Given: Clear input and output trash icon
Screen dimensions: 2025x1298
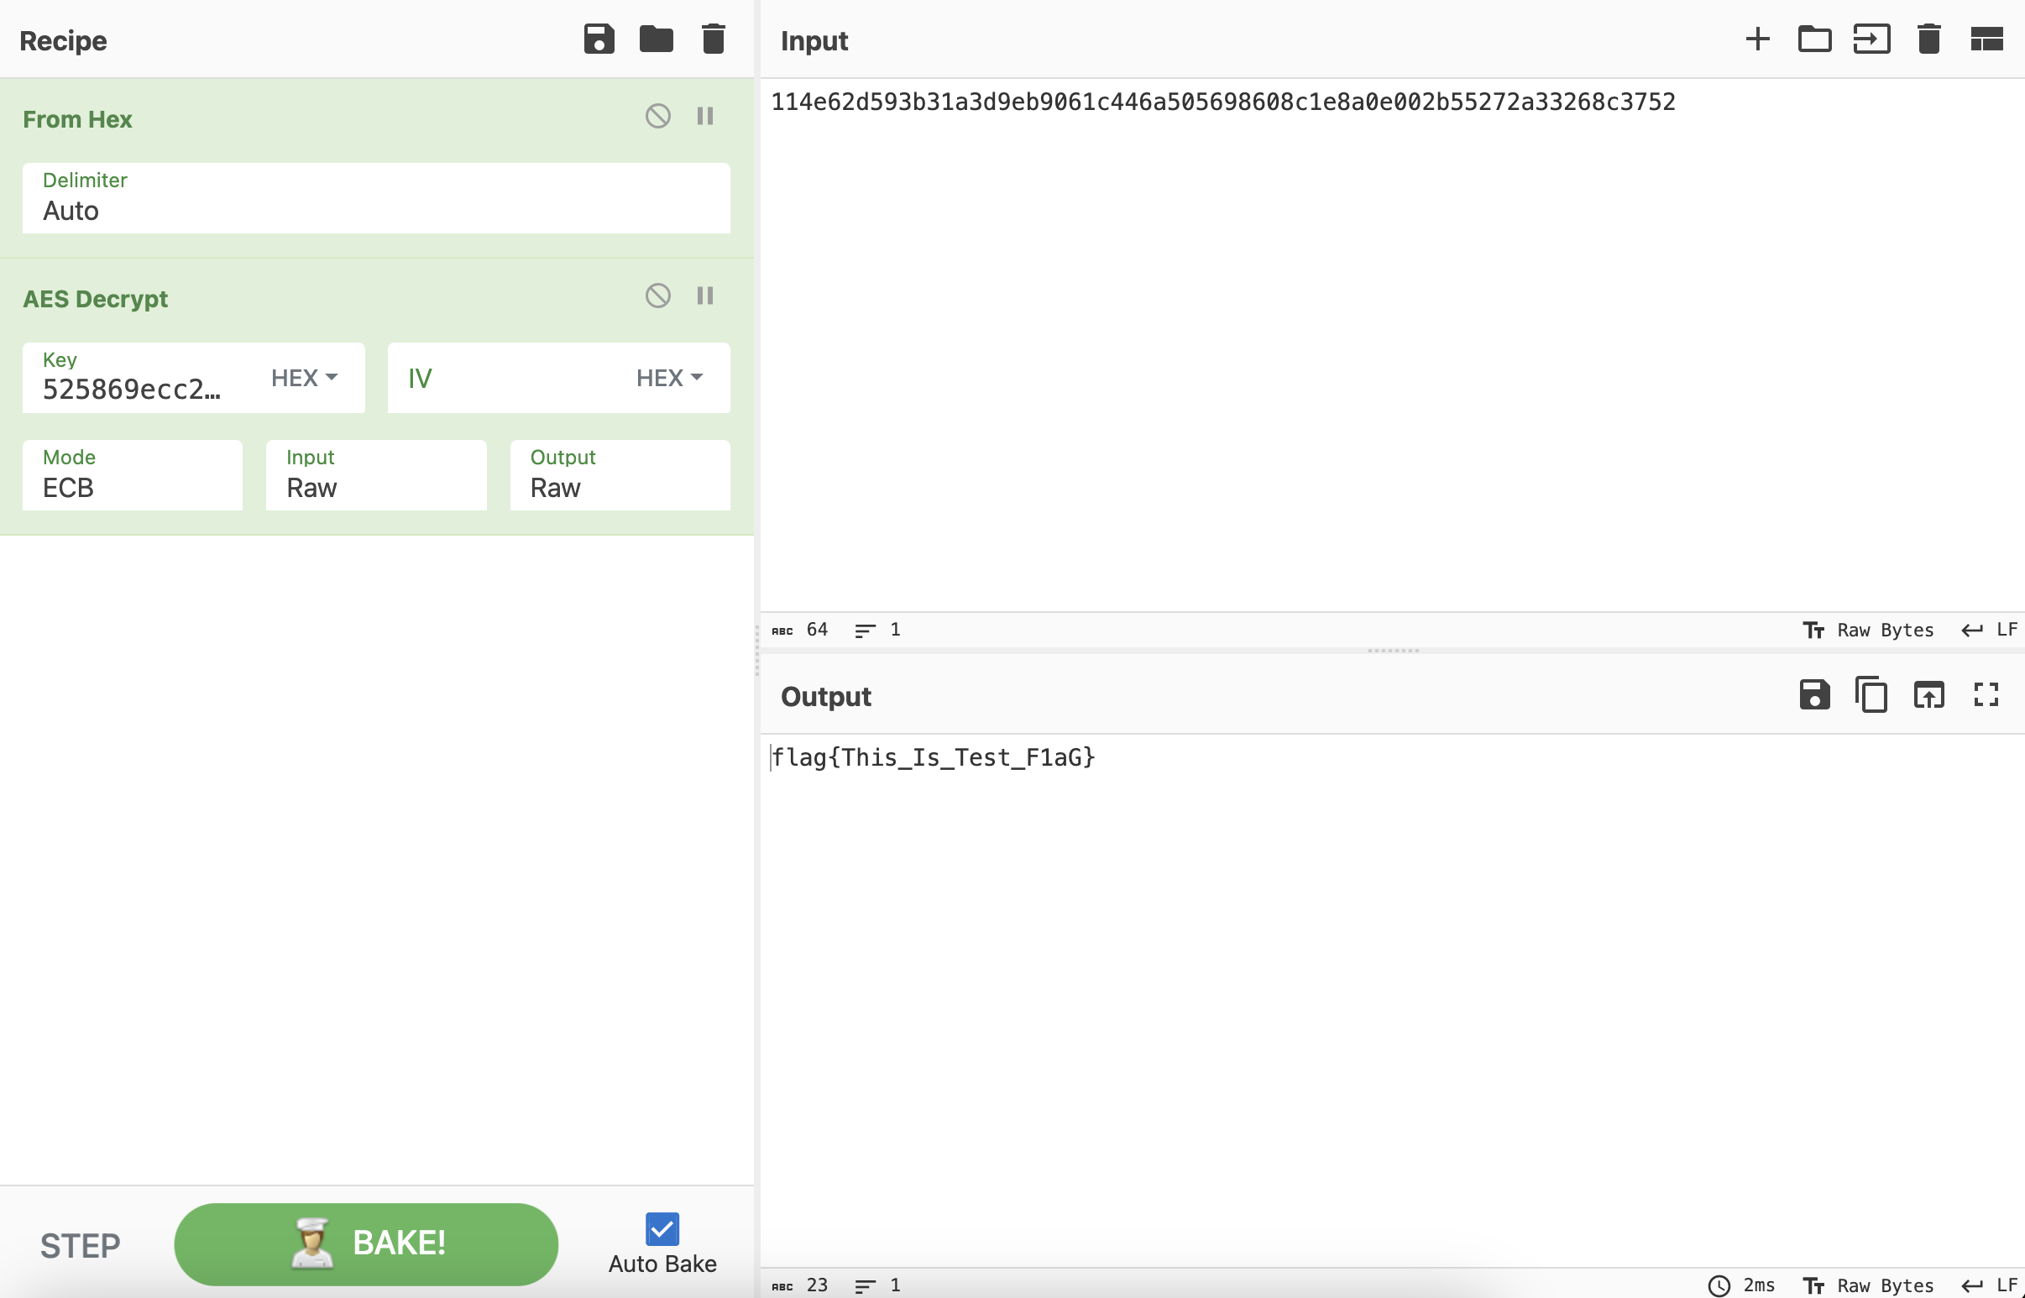Looking at the screenshot, I should 1929,39.
